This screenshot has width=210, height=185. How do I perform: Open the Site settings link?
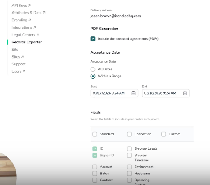[15, 50]
